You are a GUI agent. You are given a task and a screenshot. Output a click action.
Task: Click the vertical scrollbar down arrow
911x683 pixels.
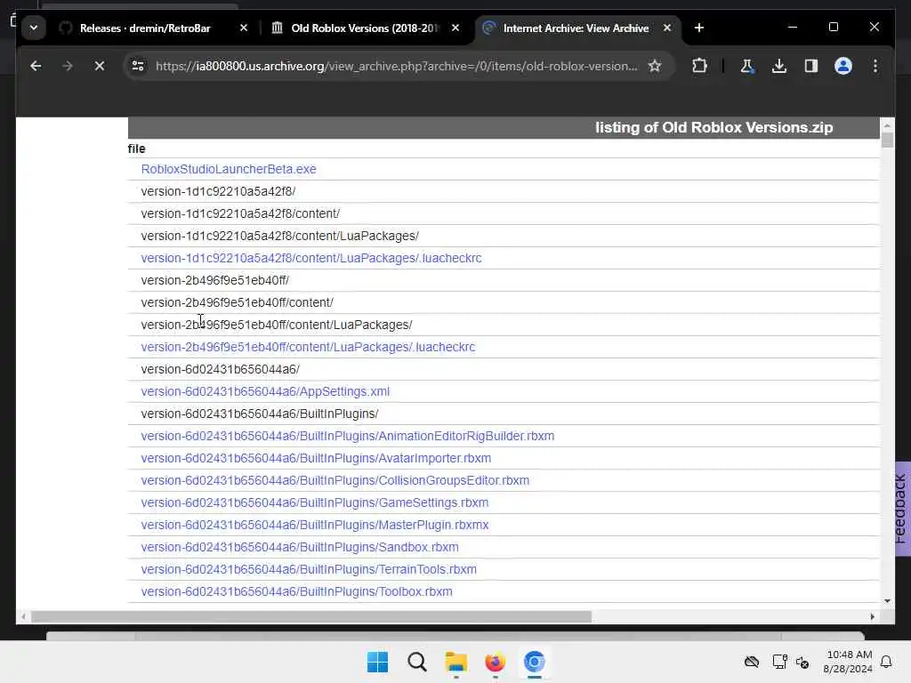(887, 600)
